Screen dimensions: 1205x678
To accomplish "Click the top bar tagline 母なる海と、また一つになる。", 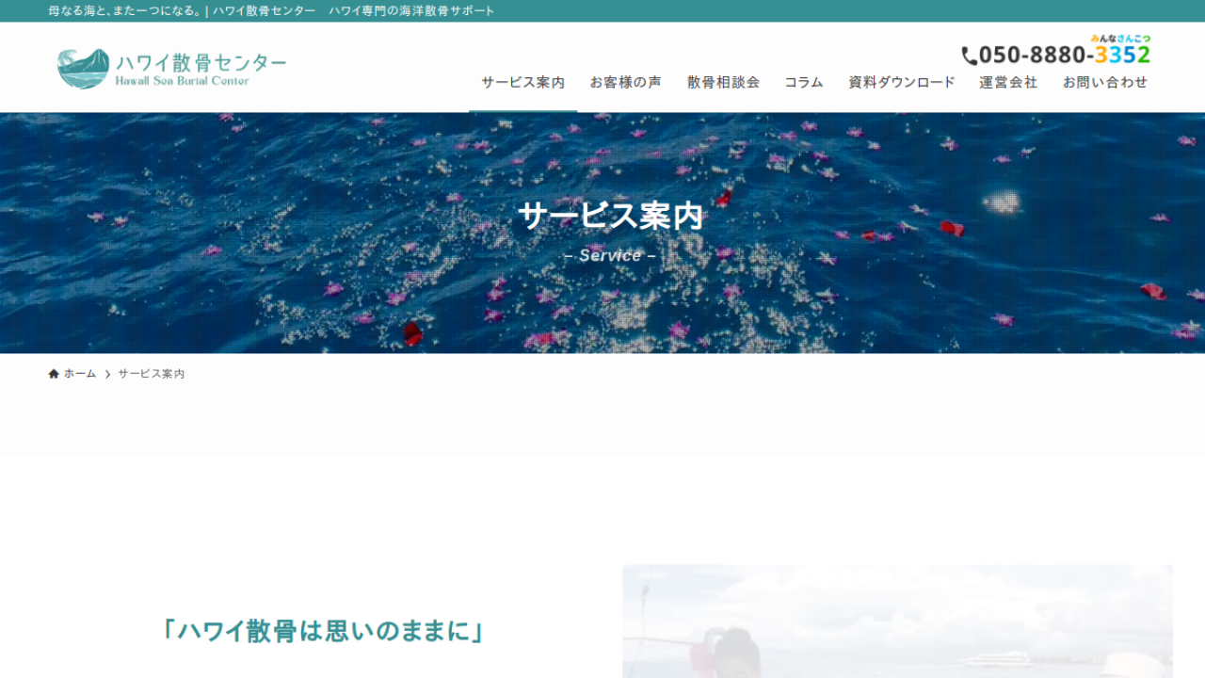I will tap(125, 11).
